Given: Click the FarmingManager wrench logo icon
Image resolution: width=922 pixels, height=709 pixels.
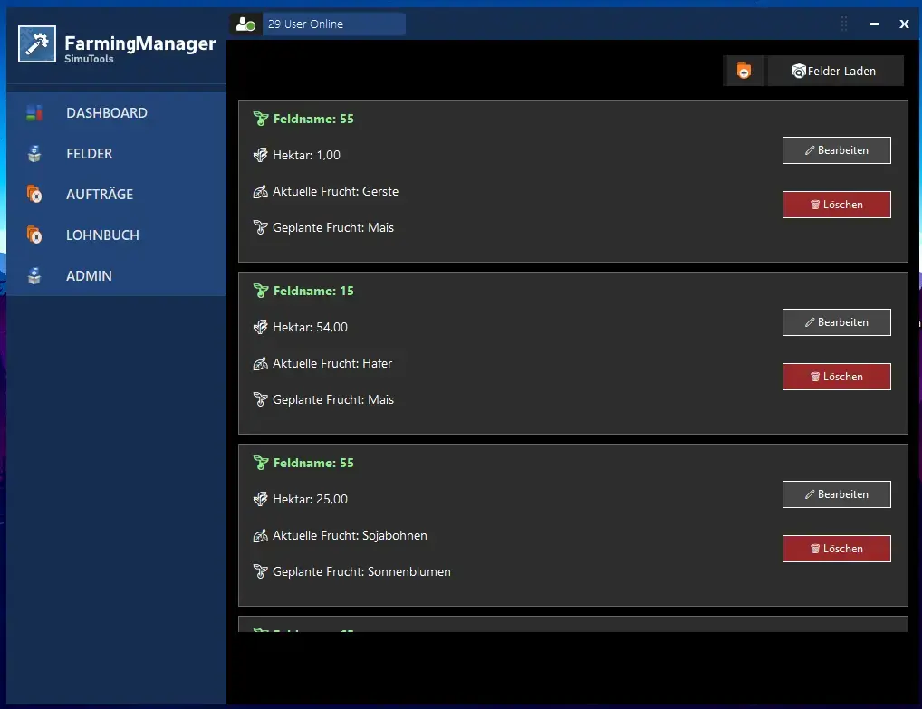Looking at the screenshot, I should [x=37, y=44].
